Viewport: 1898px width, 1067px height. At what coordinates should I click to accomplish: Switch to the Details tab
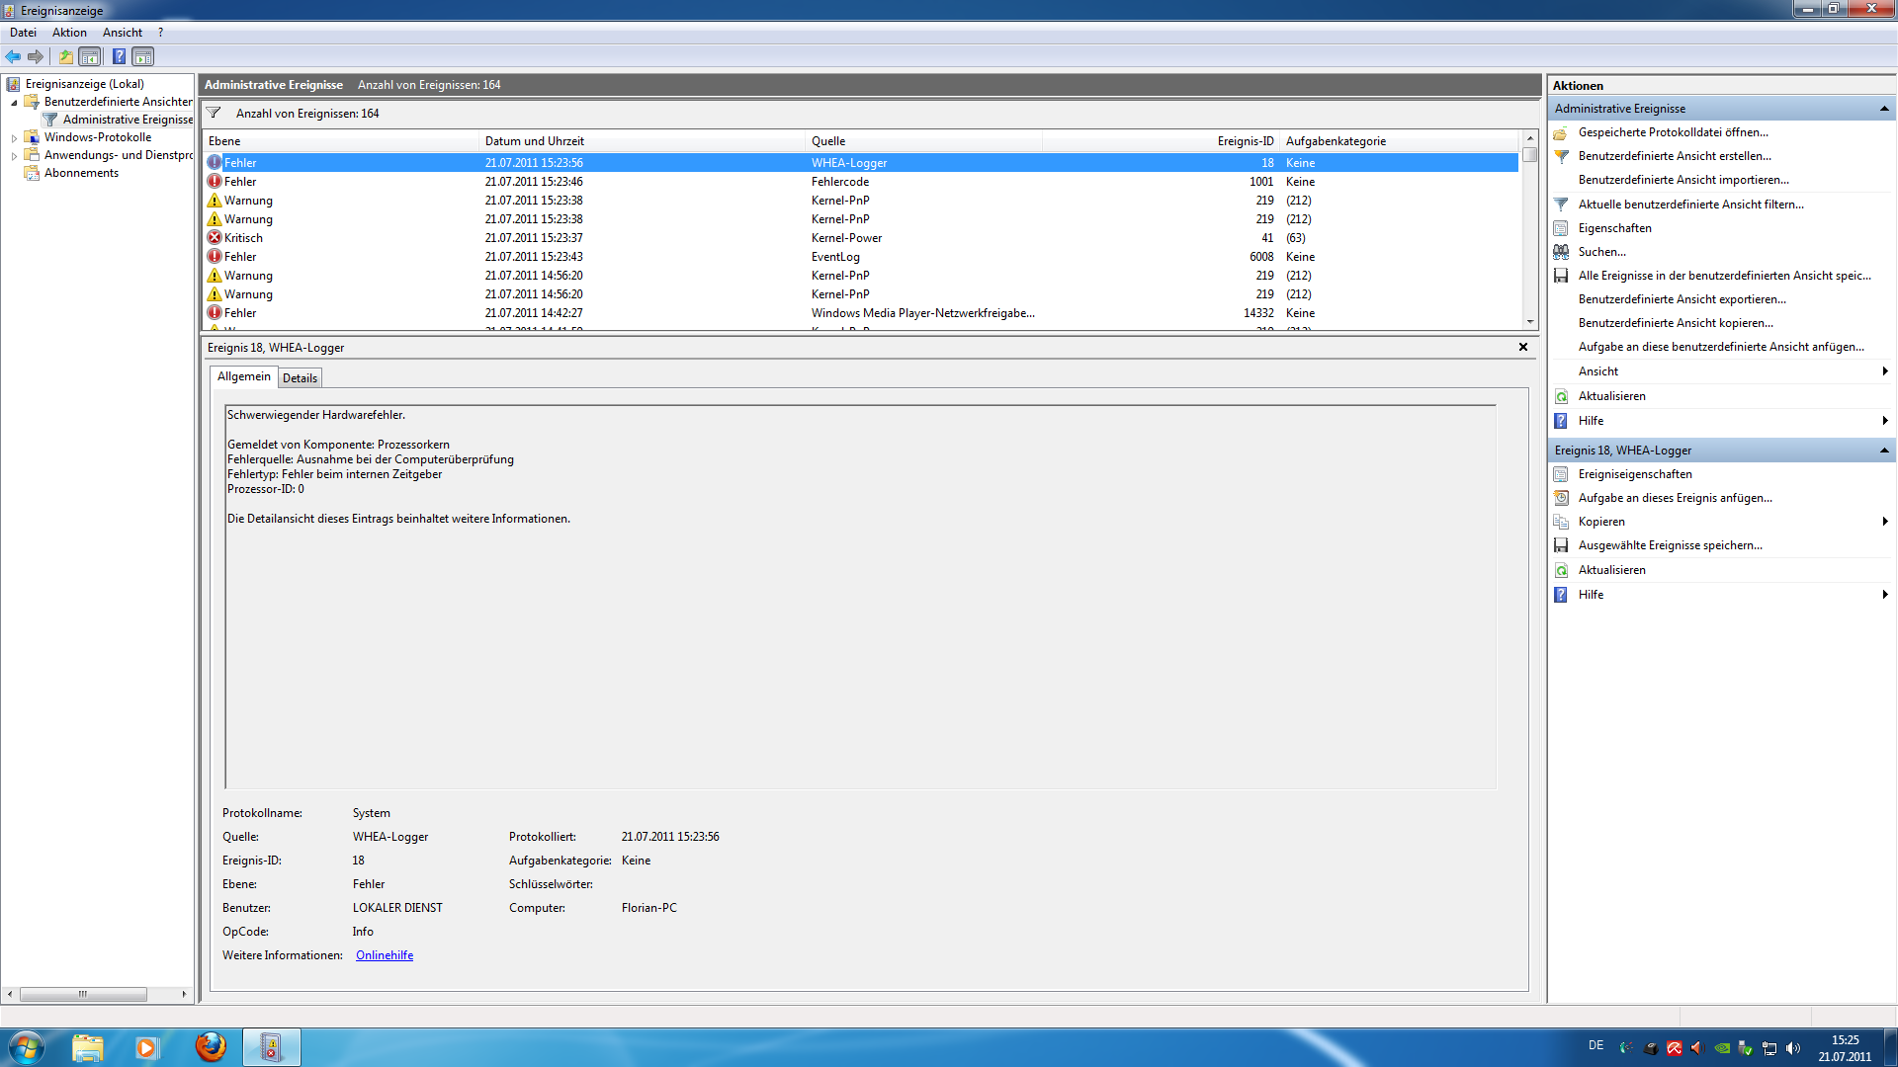[x=300, y=378]
